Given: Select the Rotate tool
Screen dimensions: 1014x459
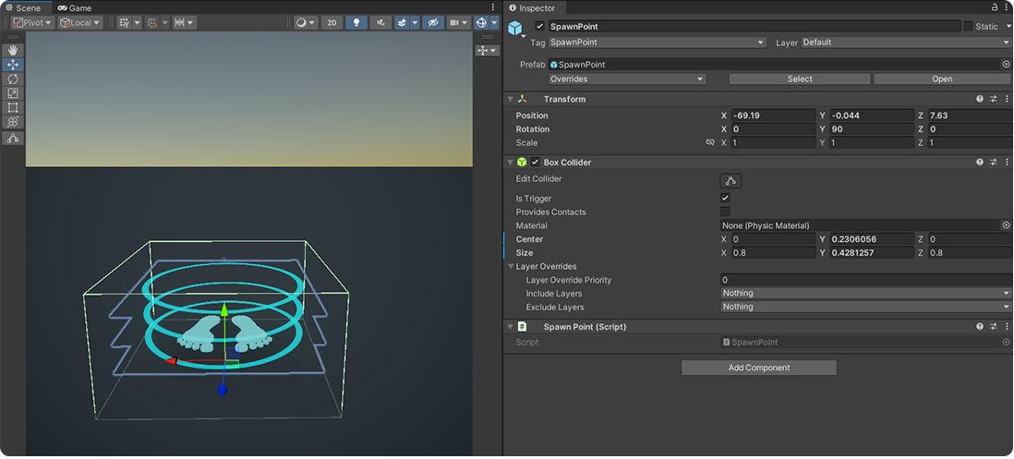Looking at the screenshot, I should (13, 79).
